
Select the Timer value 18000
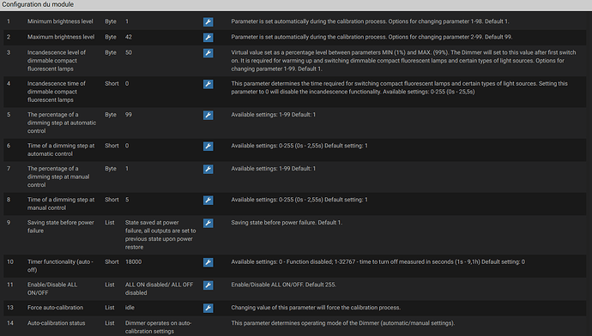tap(133, 261)
